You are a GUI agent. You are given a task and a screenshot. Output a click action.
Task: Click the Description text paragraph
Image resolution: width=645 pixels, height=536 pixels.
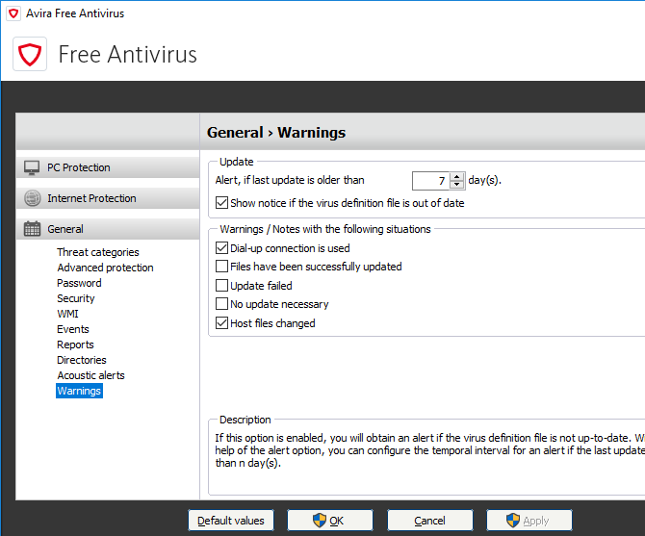coord(430,450)
